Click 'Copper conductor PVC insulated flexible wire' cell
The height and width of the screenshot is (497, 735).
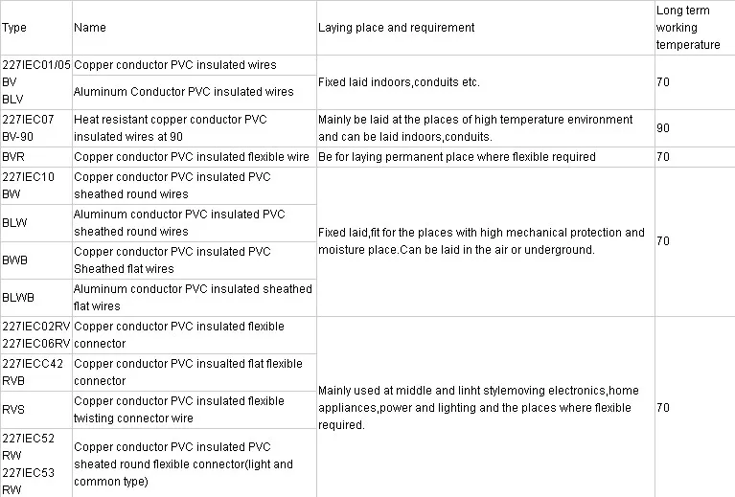[x=192, y=157]
